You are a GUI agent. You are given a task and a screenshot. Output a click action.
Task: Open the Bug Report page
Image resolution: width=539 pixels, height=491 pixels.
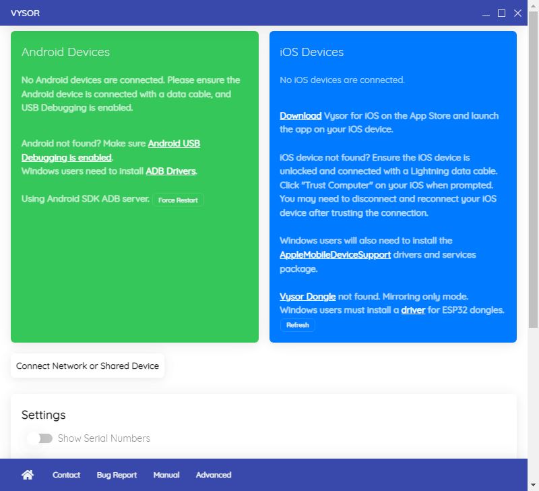coord(117,475)
